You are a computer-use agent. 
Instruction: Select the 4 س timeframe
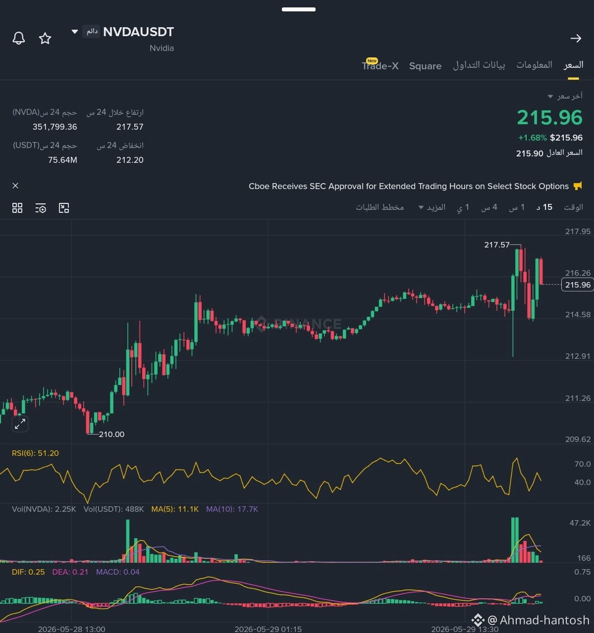[x=489, y=207]
